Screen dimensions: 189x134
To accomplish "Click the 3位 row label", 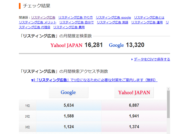I will point(28,127).
